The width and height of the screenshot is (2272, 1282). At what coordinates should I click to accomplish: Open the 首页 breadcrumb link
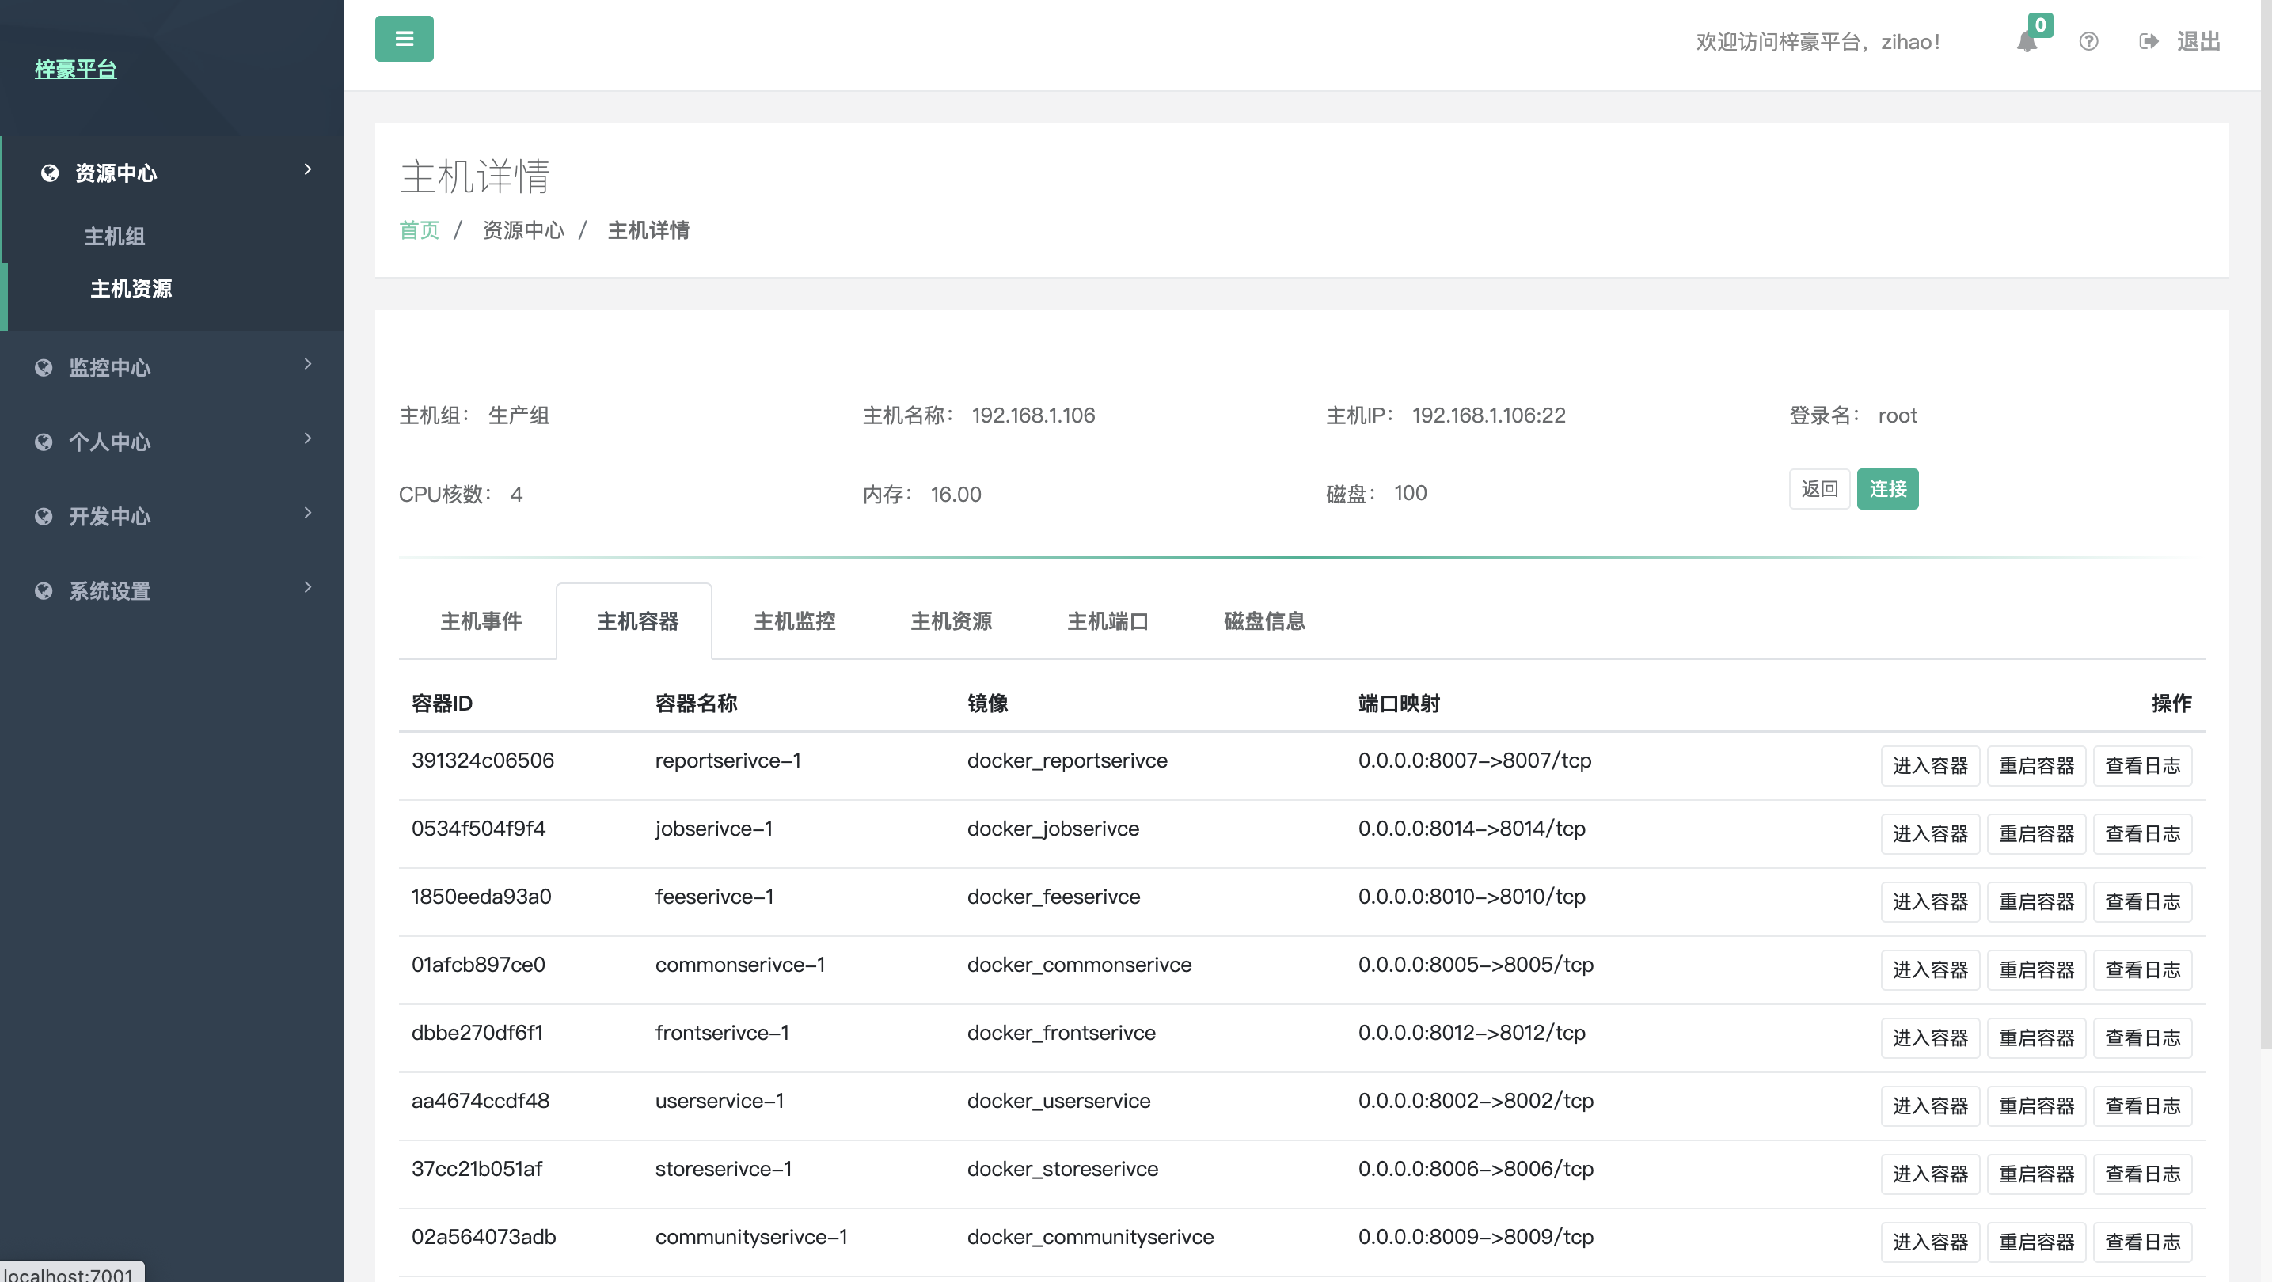pos(419,231)
